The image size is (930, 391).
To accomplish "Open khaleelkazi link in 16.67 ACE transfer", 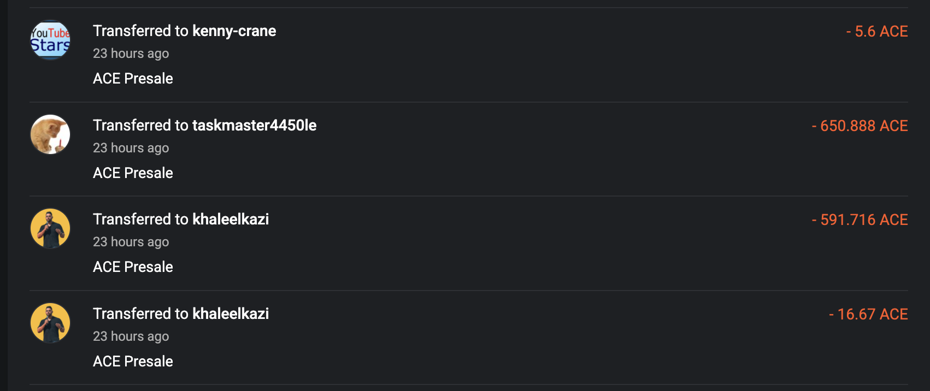I will click(231, 314).
